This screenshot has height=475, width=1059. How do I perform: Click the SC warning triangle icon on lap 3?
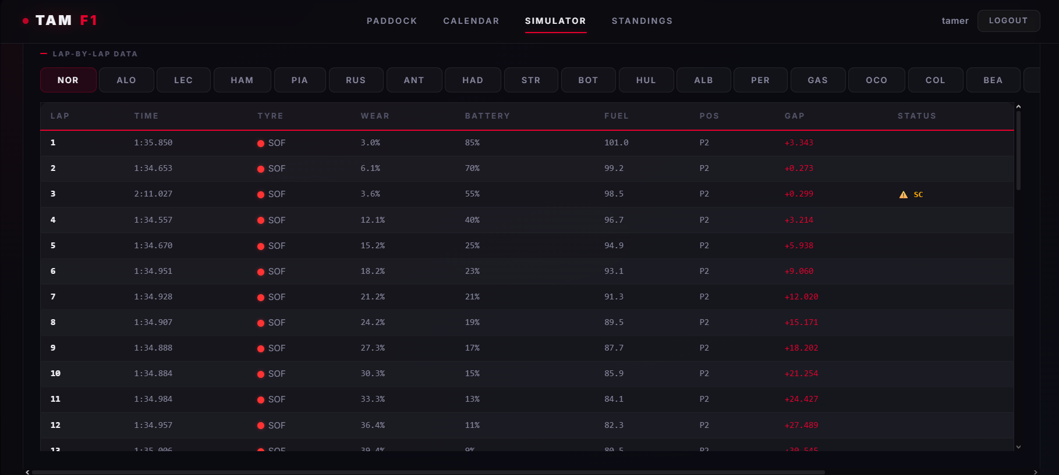pos(903,195)
